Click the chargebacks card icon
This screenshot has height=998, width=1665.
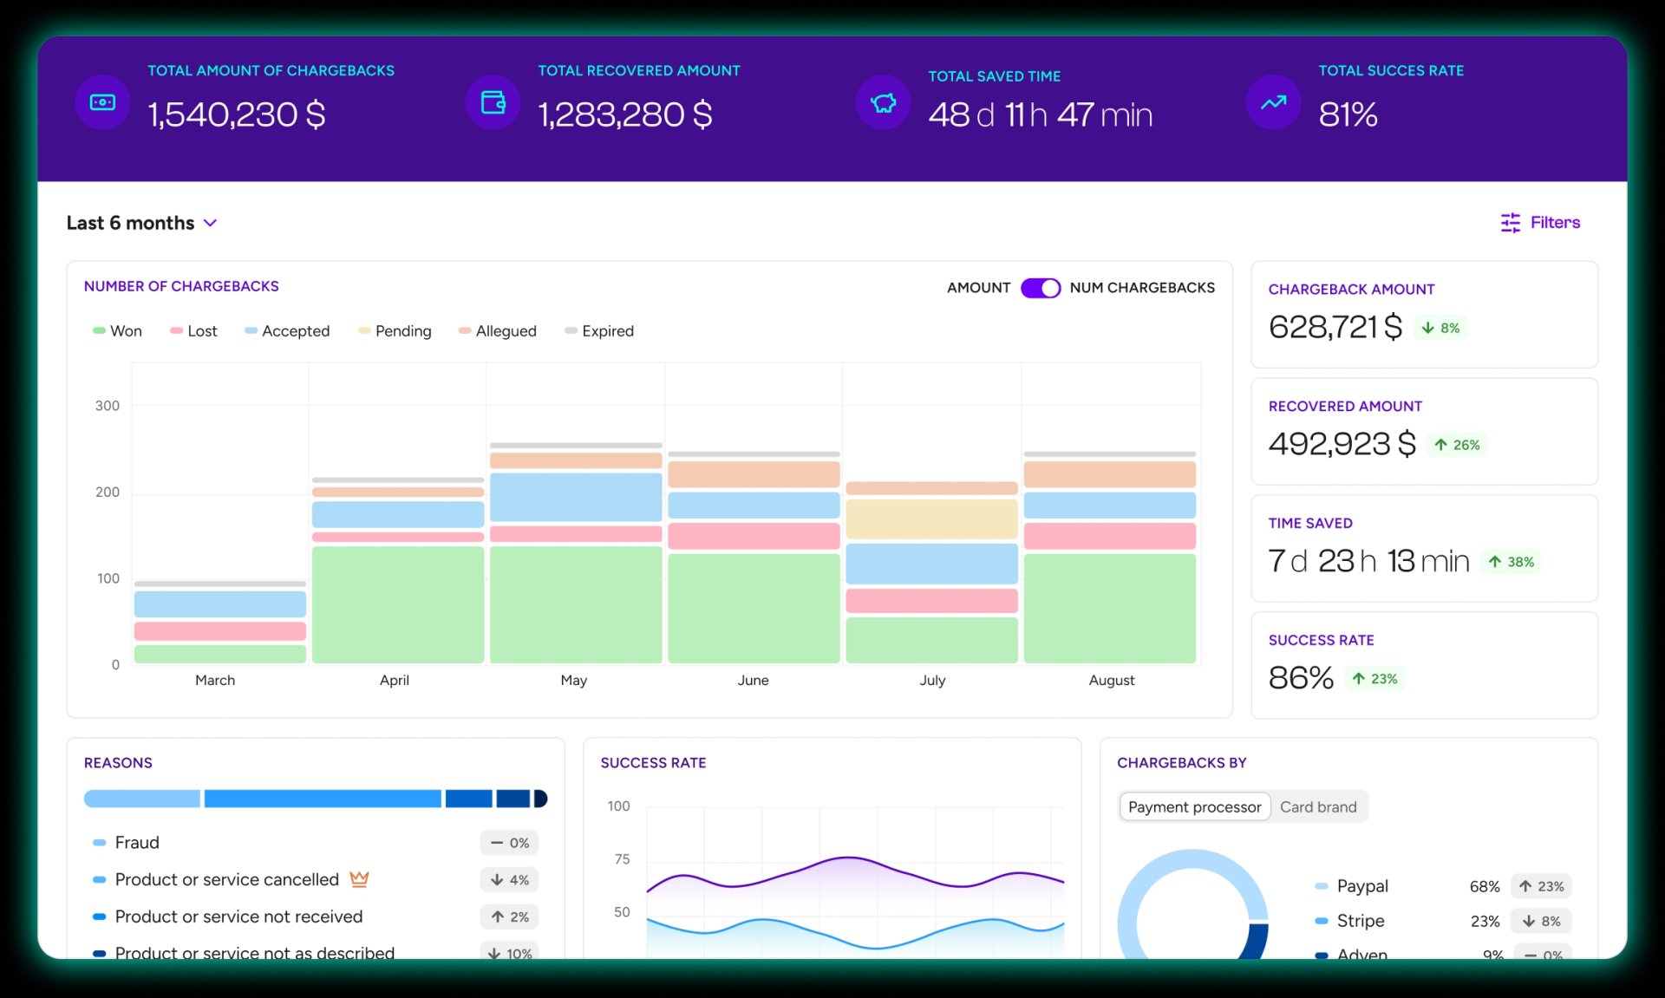[x=101, y=102]
